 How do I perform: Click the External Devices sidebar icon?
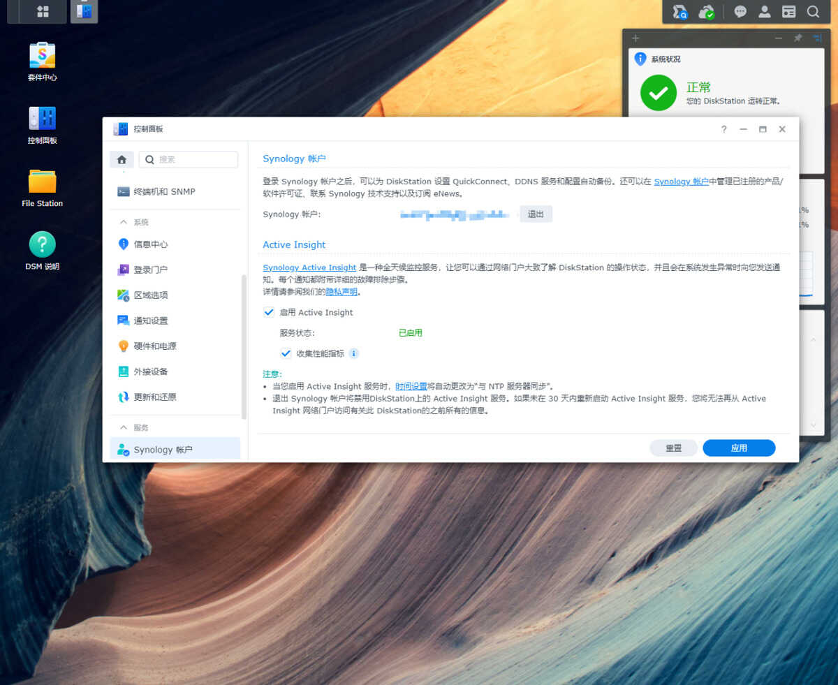pos(124,371)
